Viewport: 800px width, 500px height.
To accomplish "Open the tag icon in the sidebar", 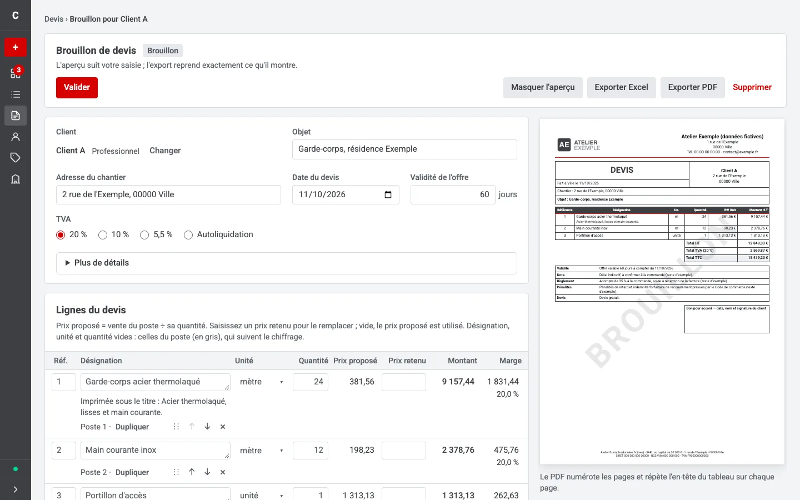I will click(x=16, y=158).
